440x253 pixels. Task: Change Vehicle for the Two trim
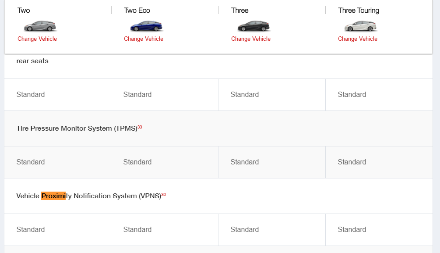coord(37,39)
